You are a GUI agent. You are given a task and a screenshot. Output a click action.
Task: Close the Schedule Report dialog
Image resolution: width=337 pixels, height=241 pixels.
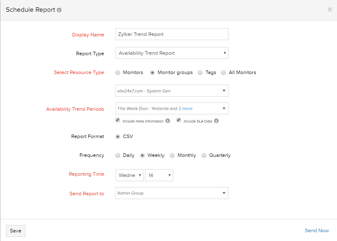(x=330, y=10)
